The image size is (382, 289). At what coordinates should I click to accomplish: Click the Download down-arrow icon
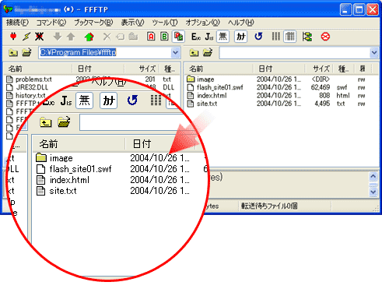point(58,37)
